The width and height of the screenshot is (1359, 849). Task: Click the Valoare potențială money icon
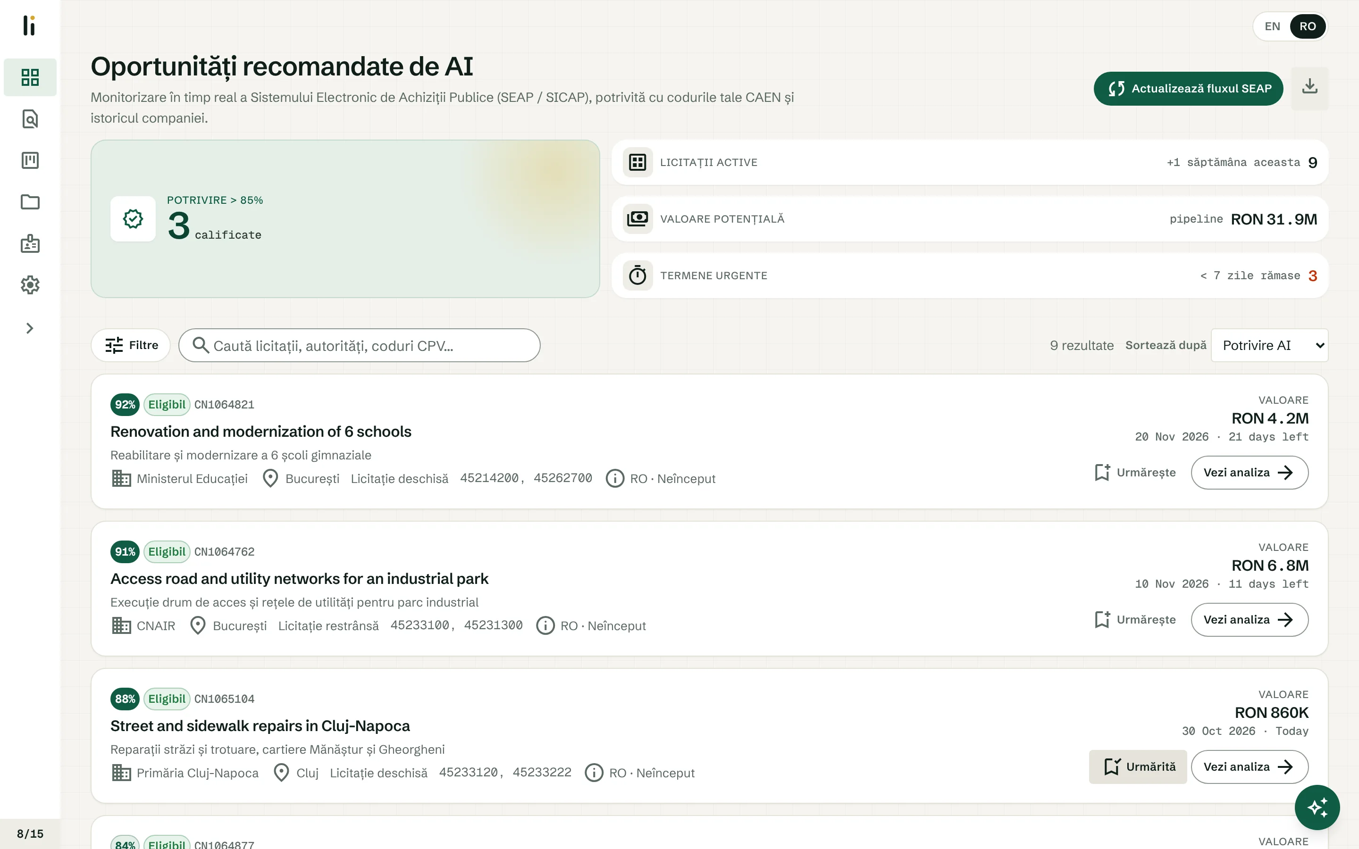[x=638, y=219]
